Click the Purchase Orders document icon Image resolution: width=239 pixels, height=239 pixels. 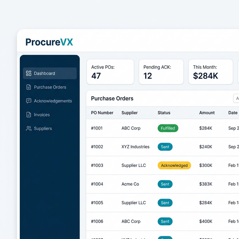click(x=29, y=87)
